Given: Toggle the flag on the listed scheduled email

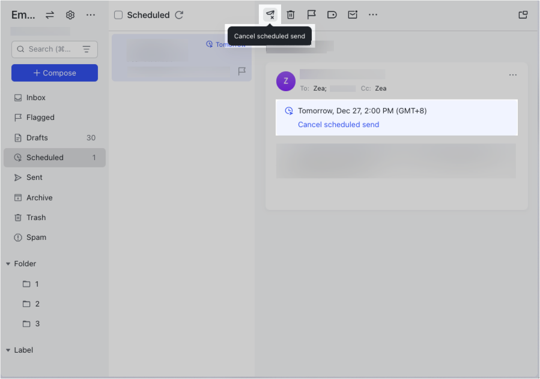Looking at the screenshot, I should tap(242, 71).
